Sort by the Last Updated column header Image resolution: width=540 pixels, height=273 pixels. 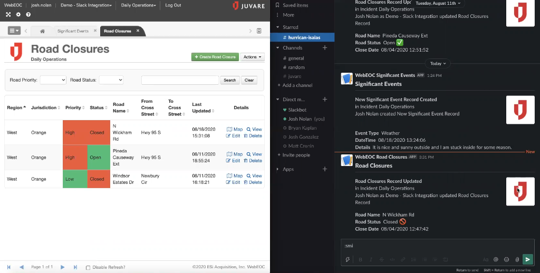tap(203, 108)
